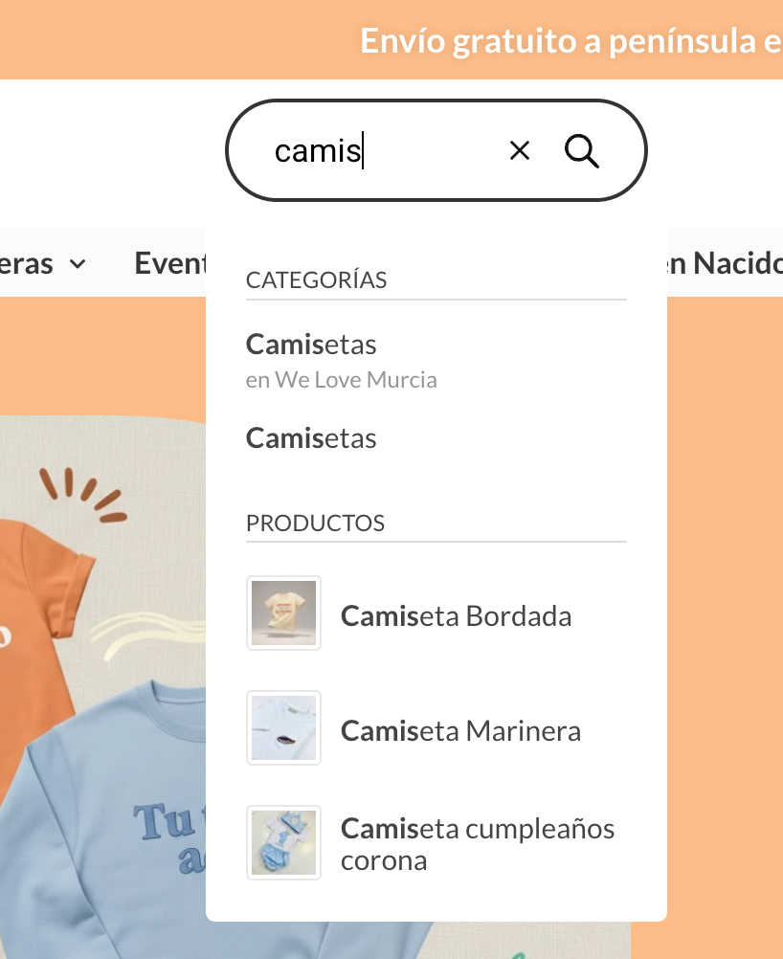This screenshot has height=959, width=783.
Task: Click the Camiseta cumpleaños corona thumbnail
Action: pyautogui.click(x=284, y=843)
